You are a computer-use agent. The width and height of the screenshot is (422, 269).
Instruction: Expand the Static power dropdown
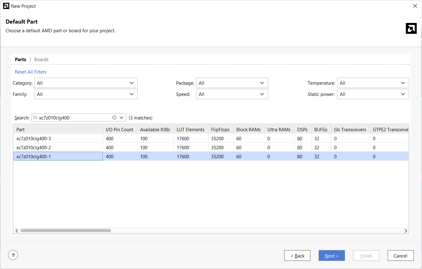coord(373,94)
